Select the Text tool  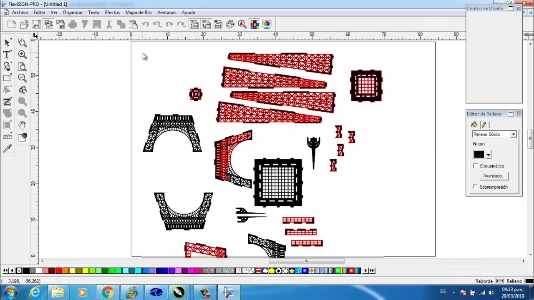click(7, 55)
